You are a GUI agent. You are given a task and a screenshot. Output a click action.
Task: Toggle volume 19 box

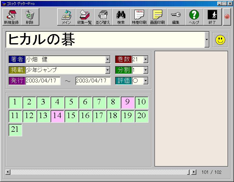point(127,116)
